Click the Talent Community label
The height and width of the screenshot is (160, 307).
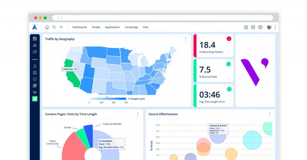[x=52, y=142]
